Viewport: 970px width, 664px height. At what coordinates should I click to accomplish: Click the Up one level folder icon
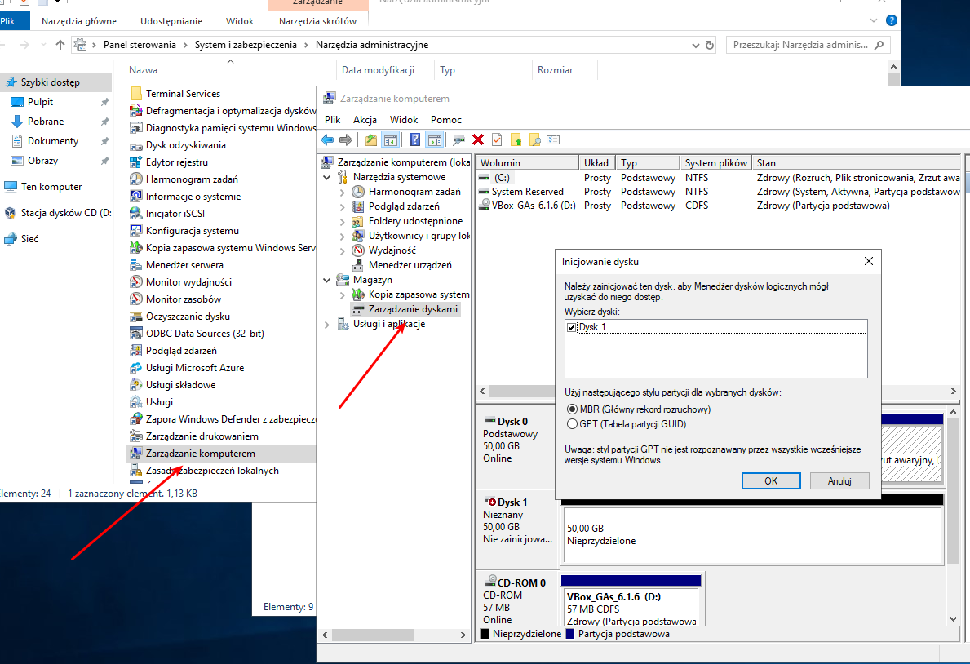click(x=371, y=139)
